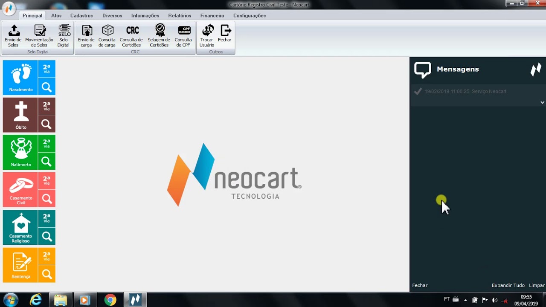This screenshot has height=307, width=546.
Task: Open Envio de carga
Action: click(x=86, y=36)
